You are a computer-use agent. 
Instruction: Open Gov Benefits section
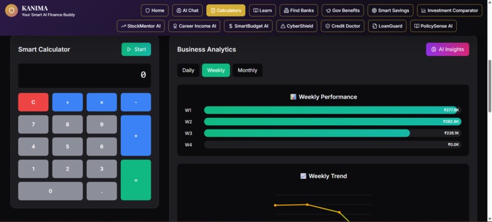pyautogui.click(x=342, y=10)
